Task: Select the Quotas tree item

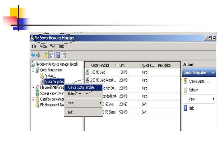Action: (49, 76)
